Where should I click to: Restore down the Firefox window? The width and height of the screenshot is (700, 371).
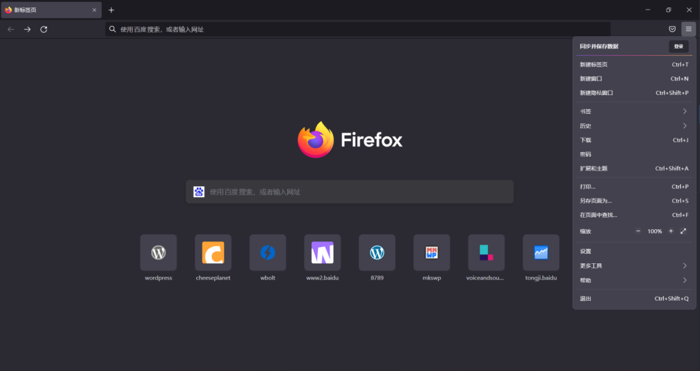click(x=669, y=10)
